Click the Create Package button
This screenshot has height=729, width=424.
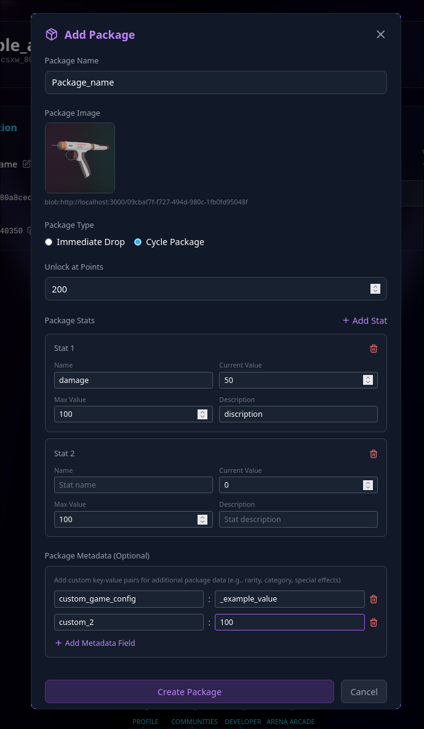pyautogui.click(x=189, y=691)
